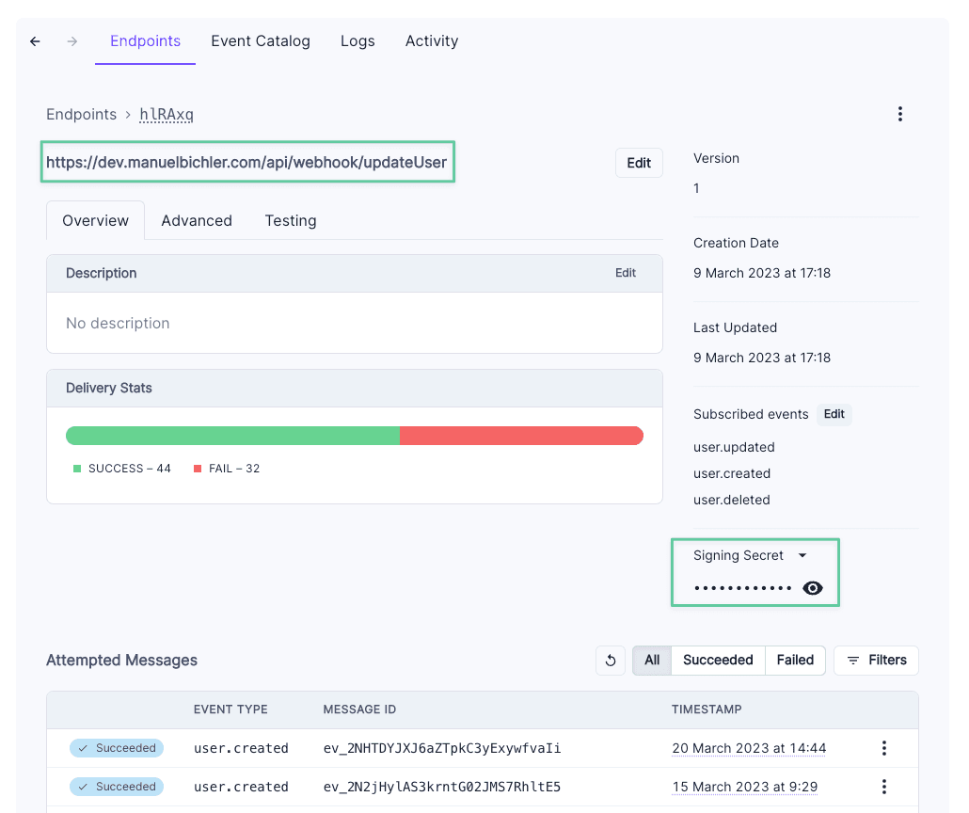Viewport: 969px width, 813px height.
Task: Expand the Signing Secret dropdown arrow
Action: [x=802, y=555]
